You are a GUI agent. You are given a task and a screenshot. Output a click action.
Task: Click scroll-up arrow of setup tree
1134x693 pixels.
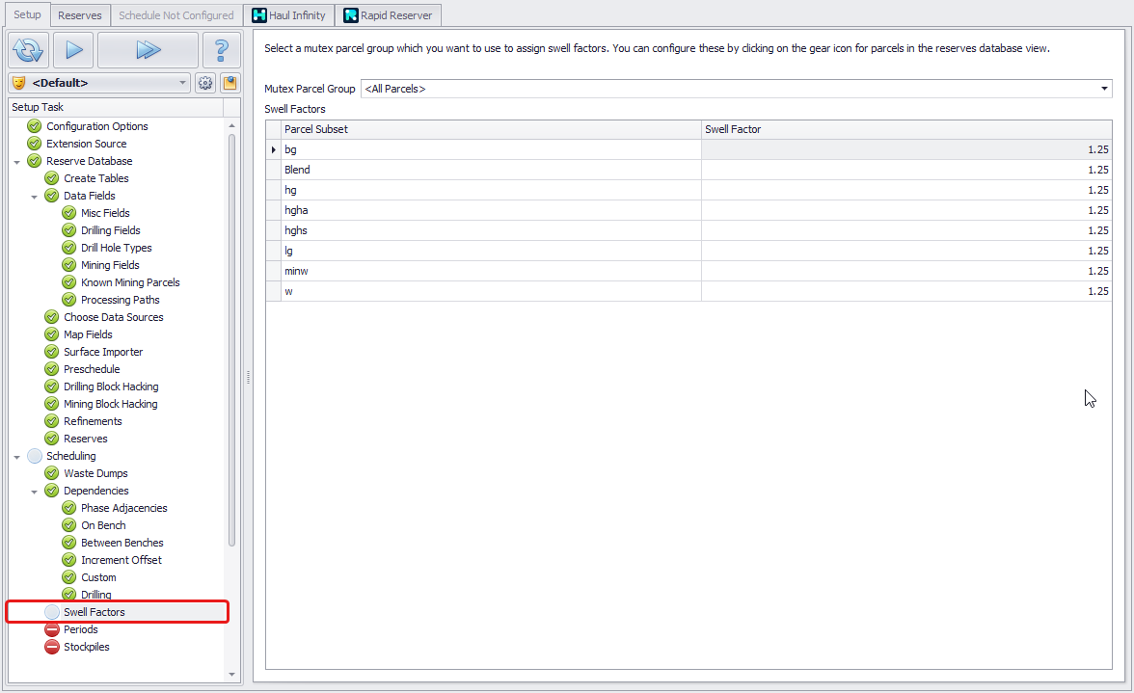tap(231, 125)
